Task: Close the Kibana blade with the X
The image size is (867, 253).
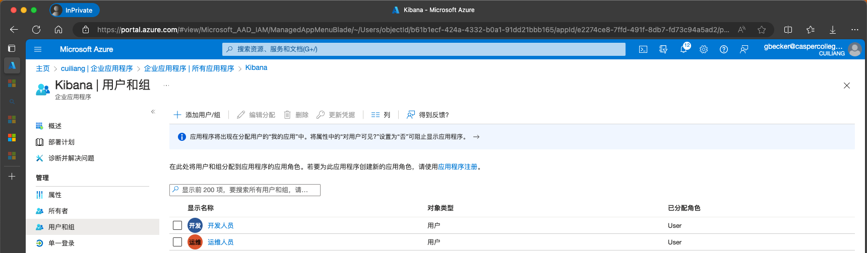Action: pos(847,86)
